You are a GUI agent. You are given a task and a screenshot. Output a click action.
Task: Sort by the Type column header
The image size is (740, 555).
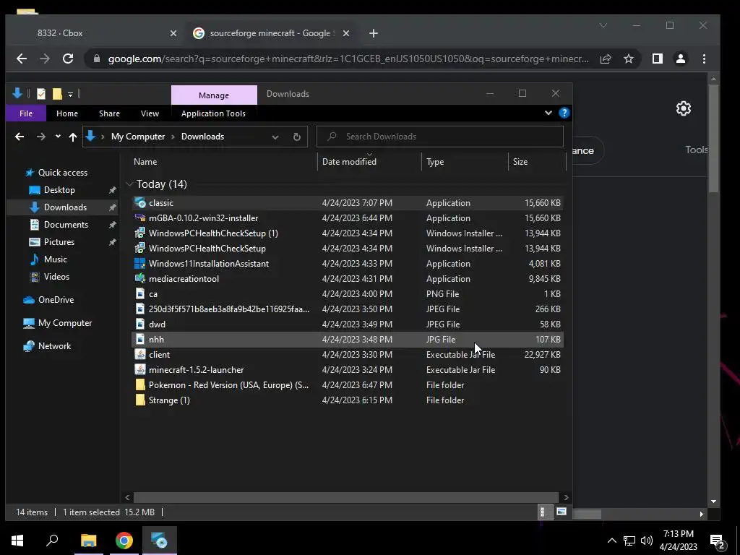pos(465,161)
